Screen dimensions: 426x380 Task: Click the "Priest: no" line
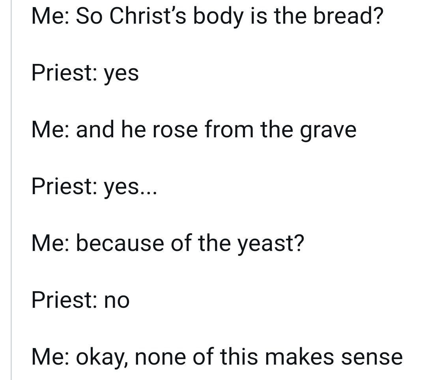click(x=80, y=300)
